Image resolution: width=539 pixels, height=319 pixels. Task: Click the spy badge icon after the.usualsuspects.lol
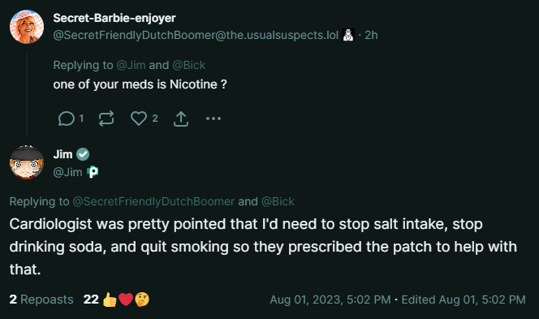click(348, 35)
